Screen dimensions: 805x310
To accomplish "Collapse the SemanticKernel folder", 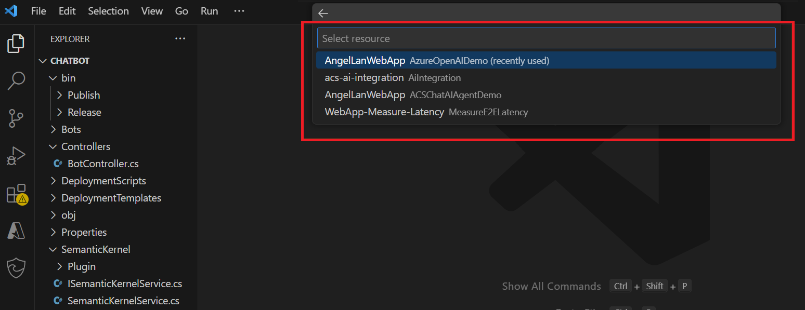I will [53, 249].
